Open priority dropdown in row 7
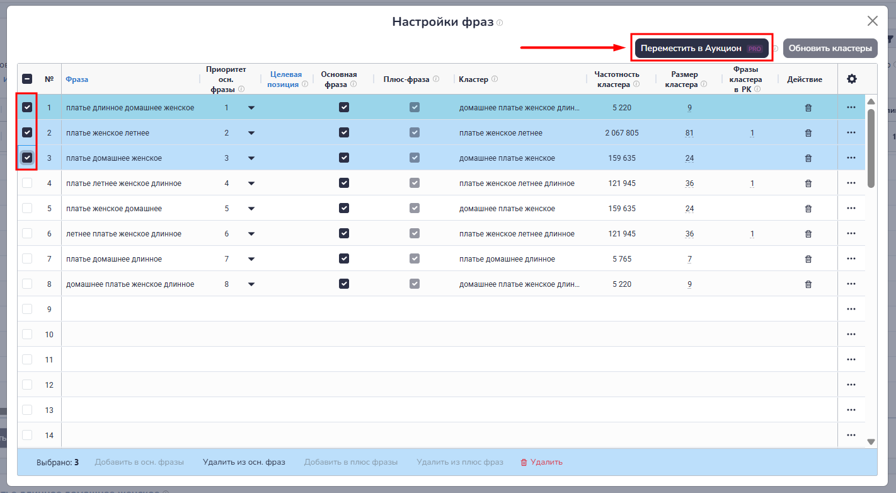The height and width of the screenshot is (493, 896). click(x=251, y=259)
